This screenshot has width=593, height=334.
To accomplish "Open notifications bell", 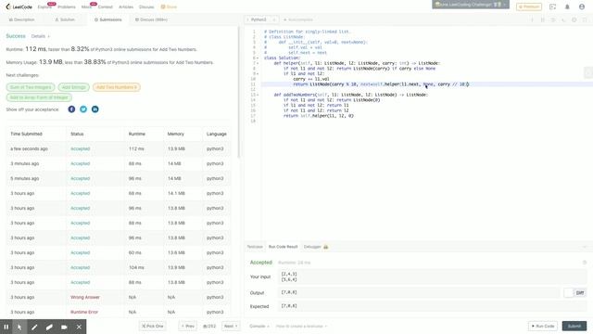I will [567, 6].
